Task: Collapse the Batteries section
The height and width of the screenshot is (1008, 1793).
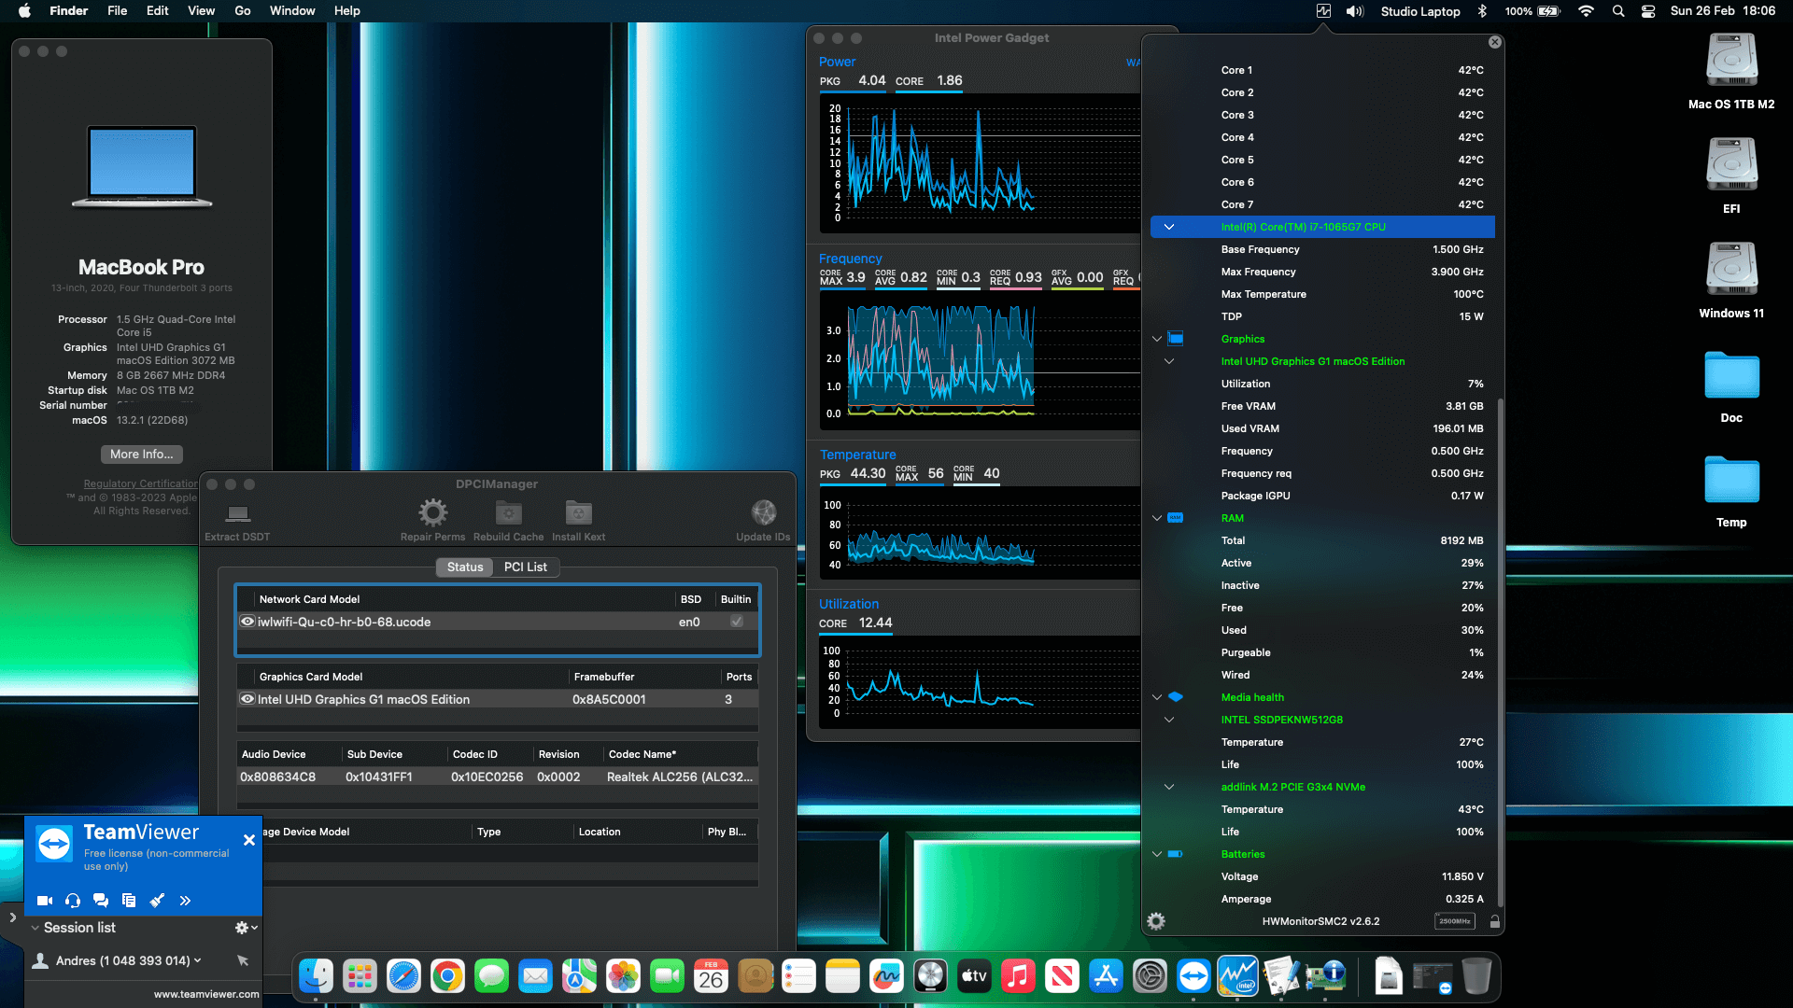Action: 1157,854
